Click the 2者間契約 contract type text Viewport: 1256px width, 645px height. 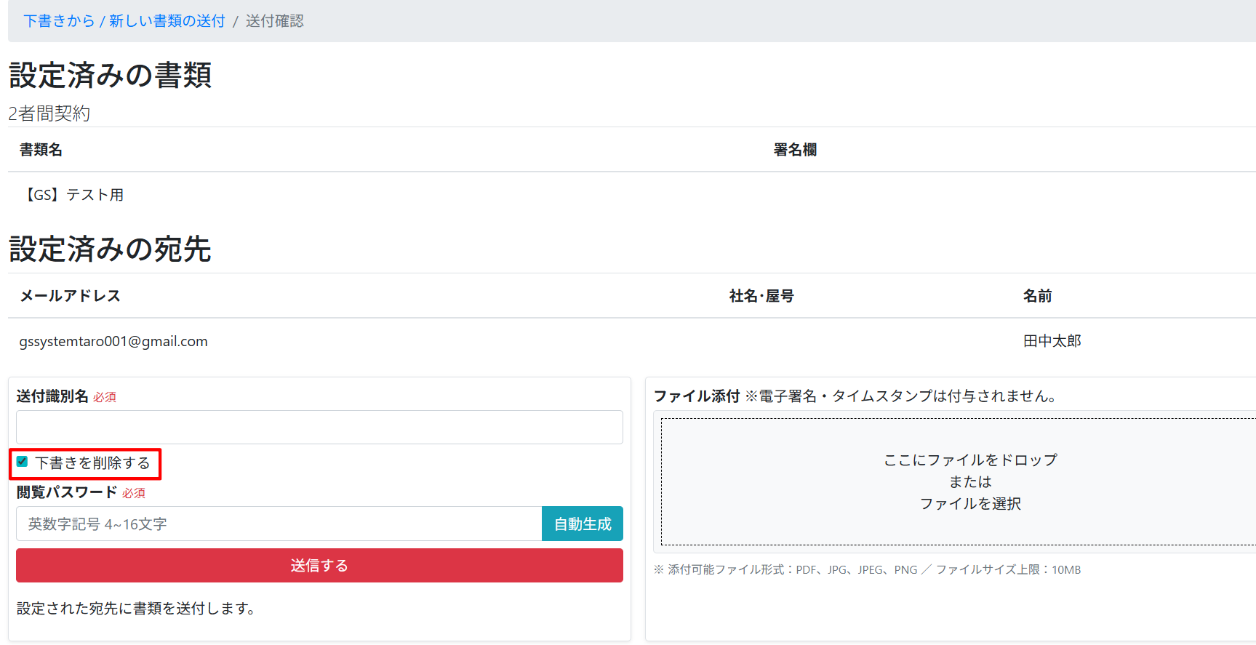coord(49,113)
